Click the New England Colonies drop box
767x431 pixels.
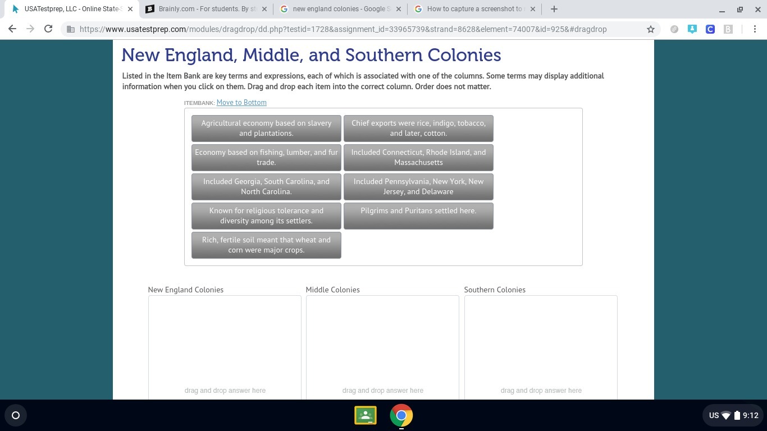tap(225, 347)
